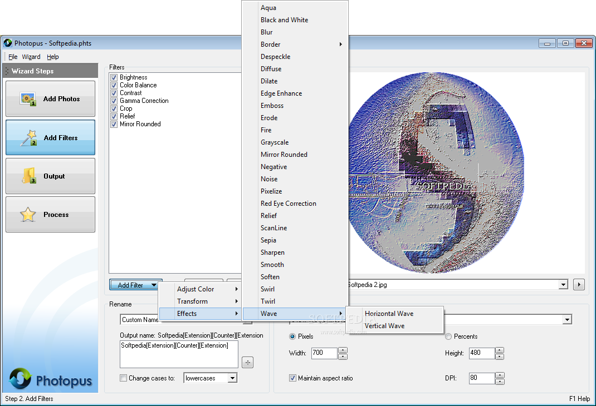Click the Photopus title bar app icon

8,43
